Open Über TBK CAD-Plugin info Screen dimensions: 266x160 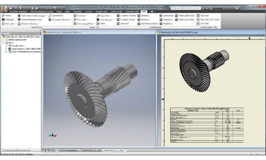click(208, 19)
